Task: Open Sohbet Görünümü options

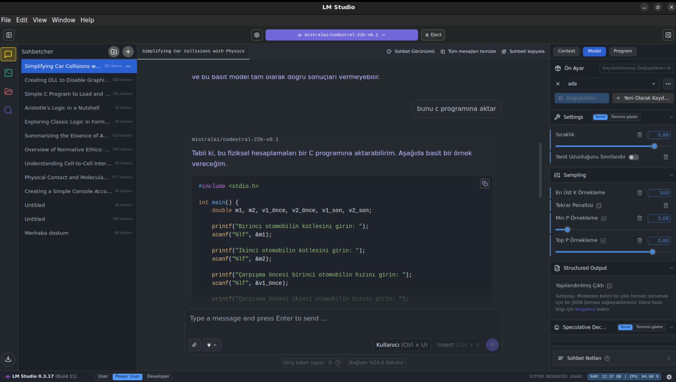Action: [x=411, y=52]
